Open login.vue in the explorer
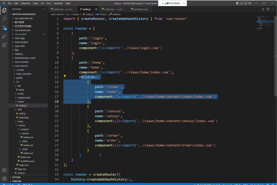Screen dimensions: 277x185 coord(24,165)
